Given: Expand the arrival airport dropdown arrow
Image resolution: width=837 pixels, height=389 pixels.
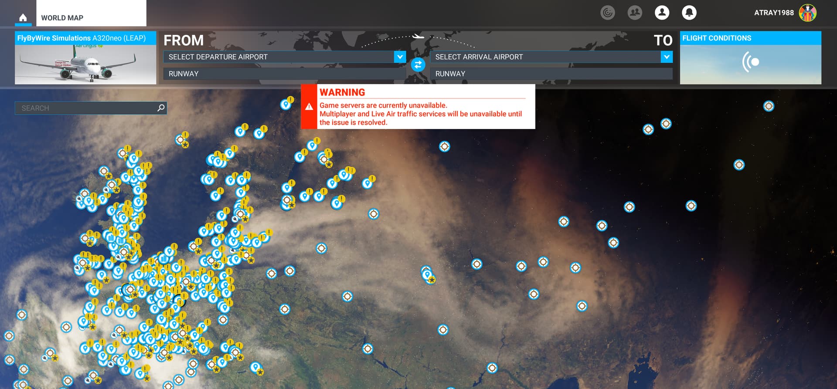Looking at the screenshot, I should pyautogui.click(x=666, y=57).
